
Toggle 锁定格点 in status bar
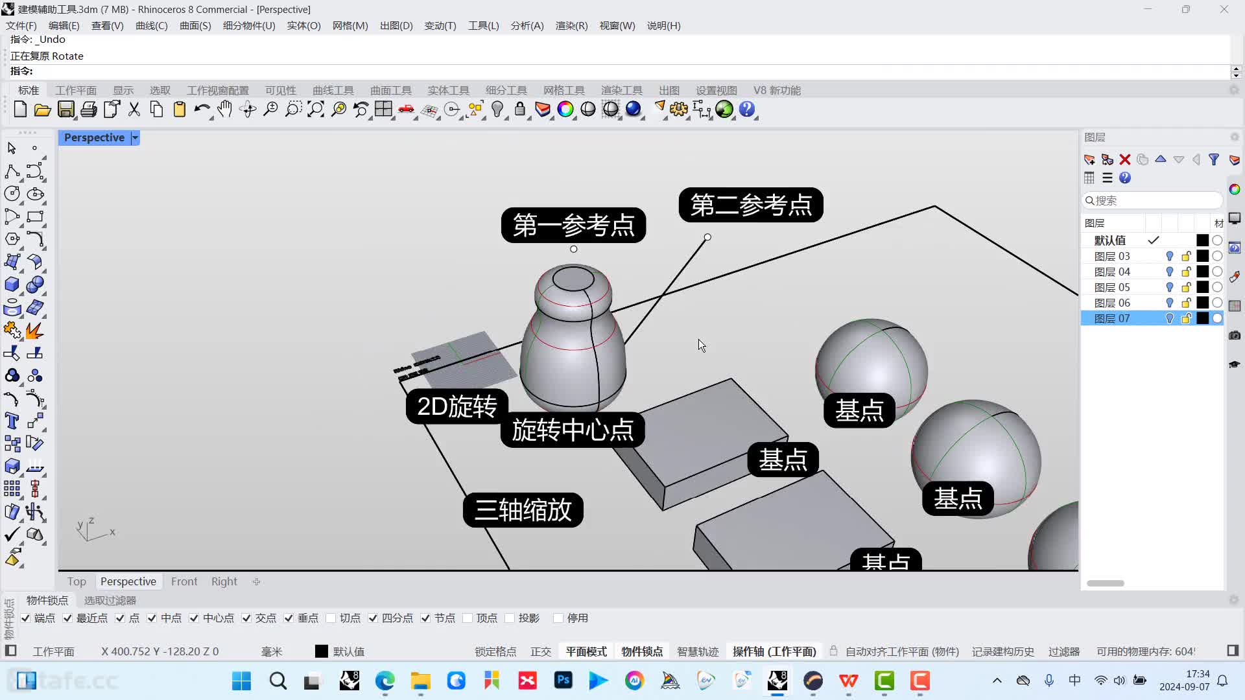(495, 651)
